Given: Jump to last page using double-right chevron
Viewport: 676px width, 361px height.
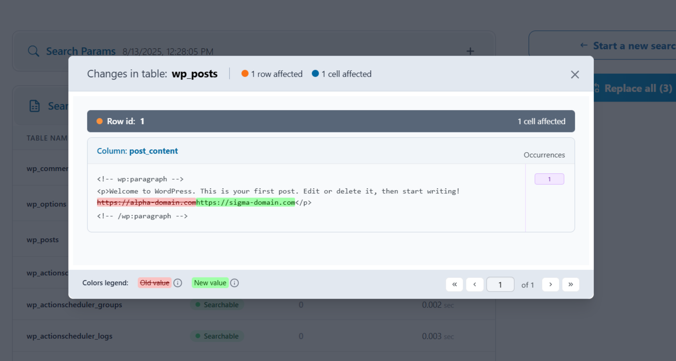Looking at the screenshot, I should (570, 284).
